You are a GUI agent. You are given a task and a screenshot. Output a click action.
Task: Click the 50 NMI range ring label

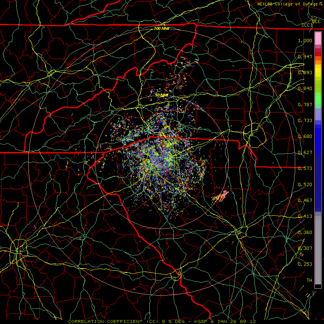(162, 95)
